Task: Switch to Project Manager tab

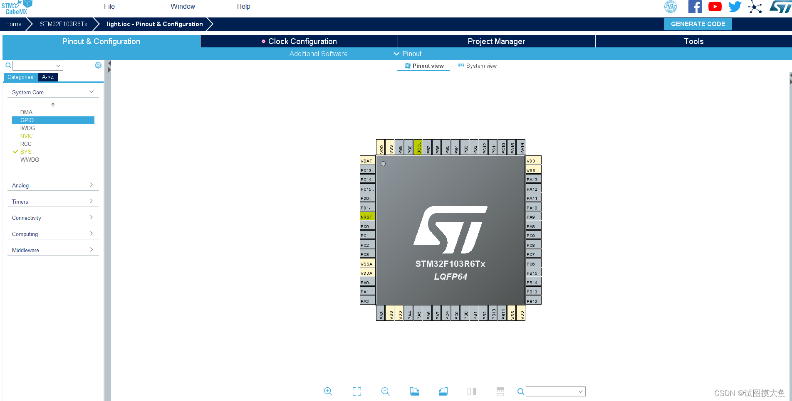Action: click(x=496, y=41)
